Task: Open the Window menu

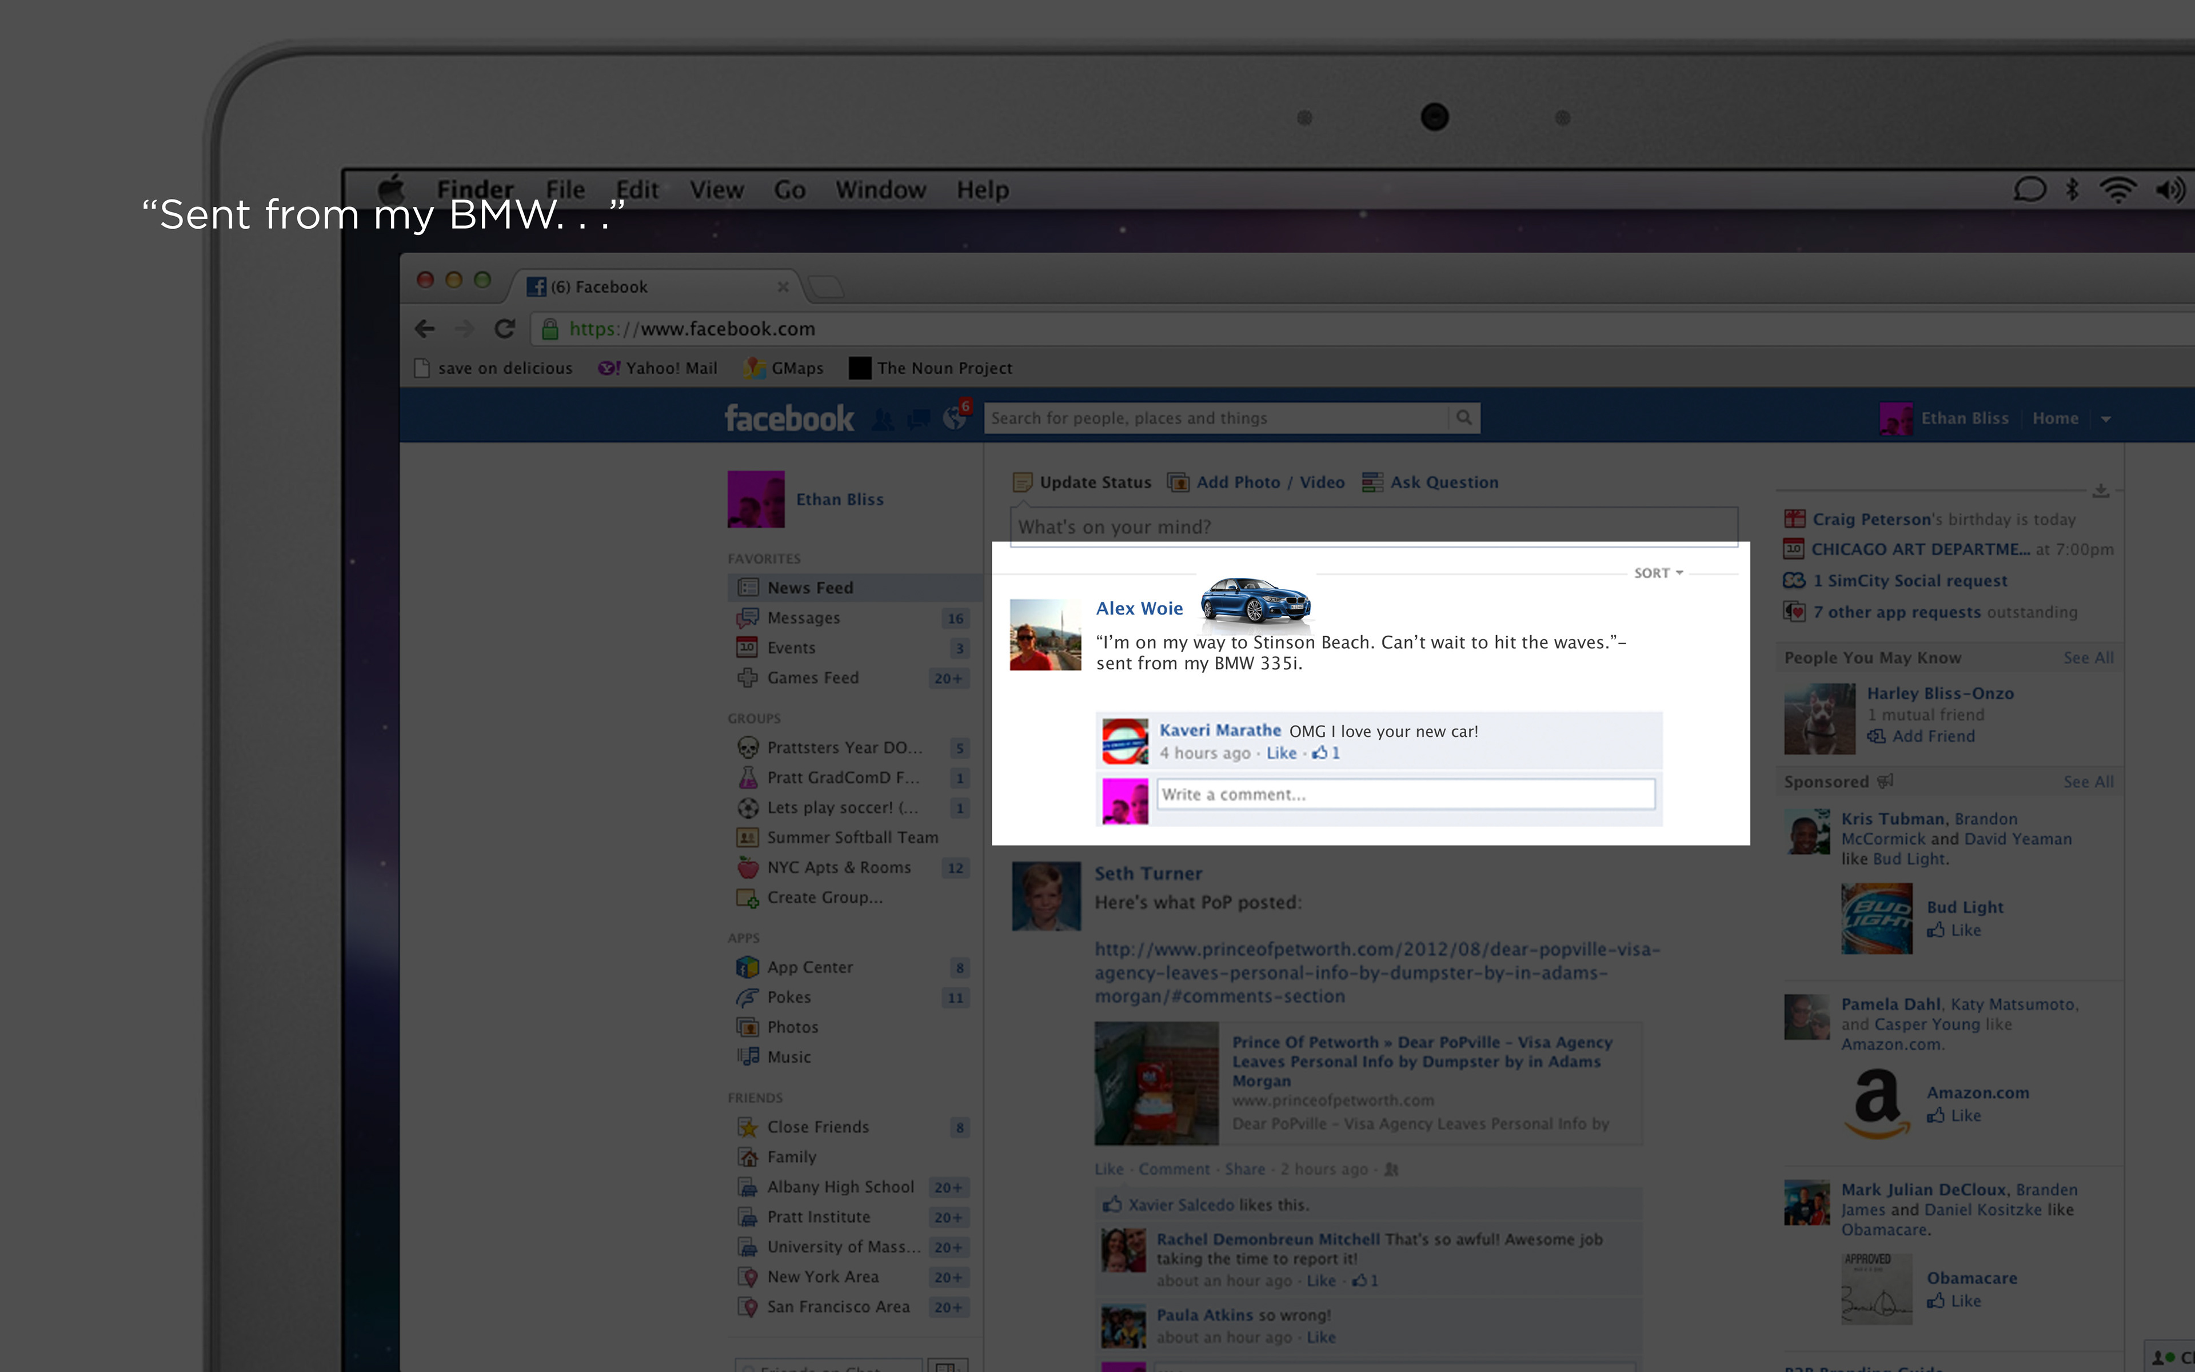Action: [881, 190]
